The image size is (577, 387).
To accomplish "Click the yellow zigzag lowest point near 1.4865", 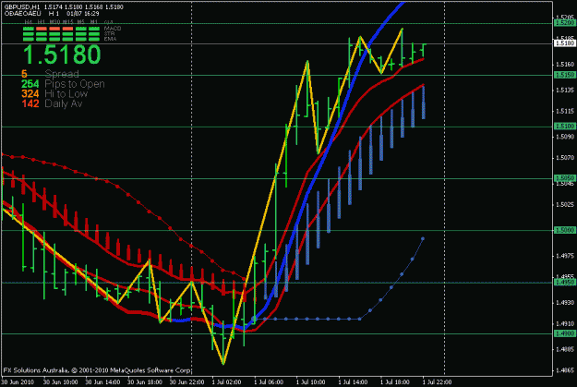I will pyautogui.click(x=223, y=364).
